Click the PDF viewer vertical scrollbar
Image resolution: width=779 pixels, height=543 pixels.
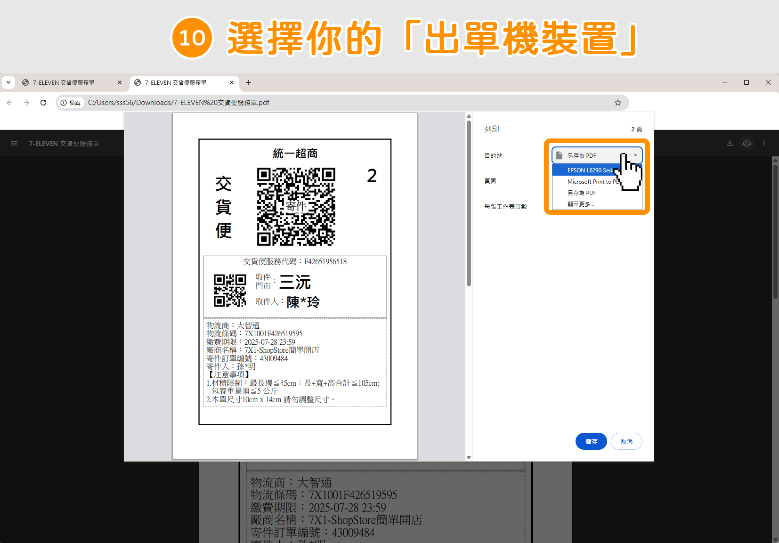775,231
